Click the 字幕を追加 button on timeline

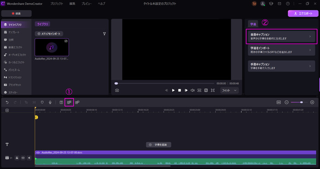[x=159, y=144]
